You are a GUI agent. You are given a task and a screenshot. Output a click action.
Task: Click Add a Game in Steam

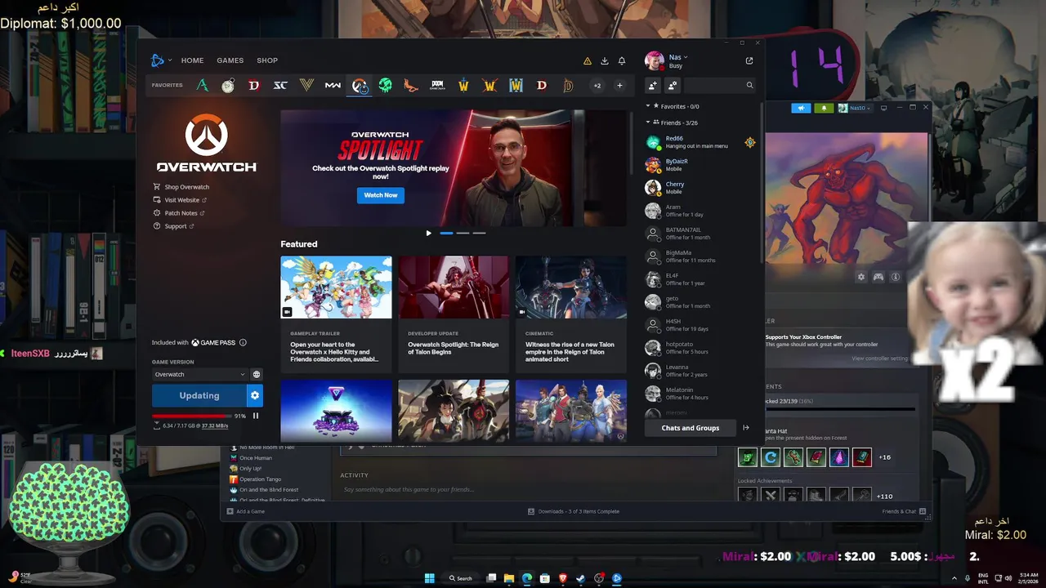coord(246,511)
